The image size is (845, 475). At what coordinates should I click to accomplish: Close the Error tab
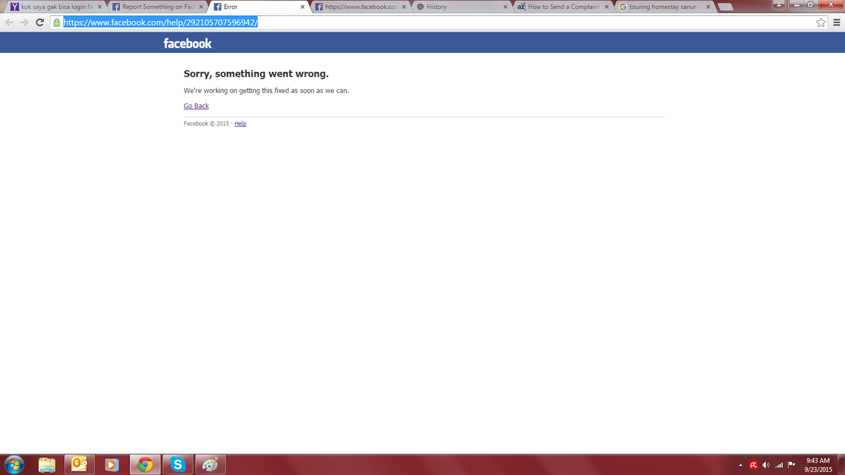point(303,7)
